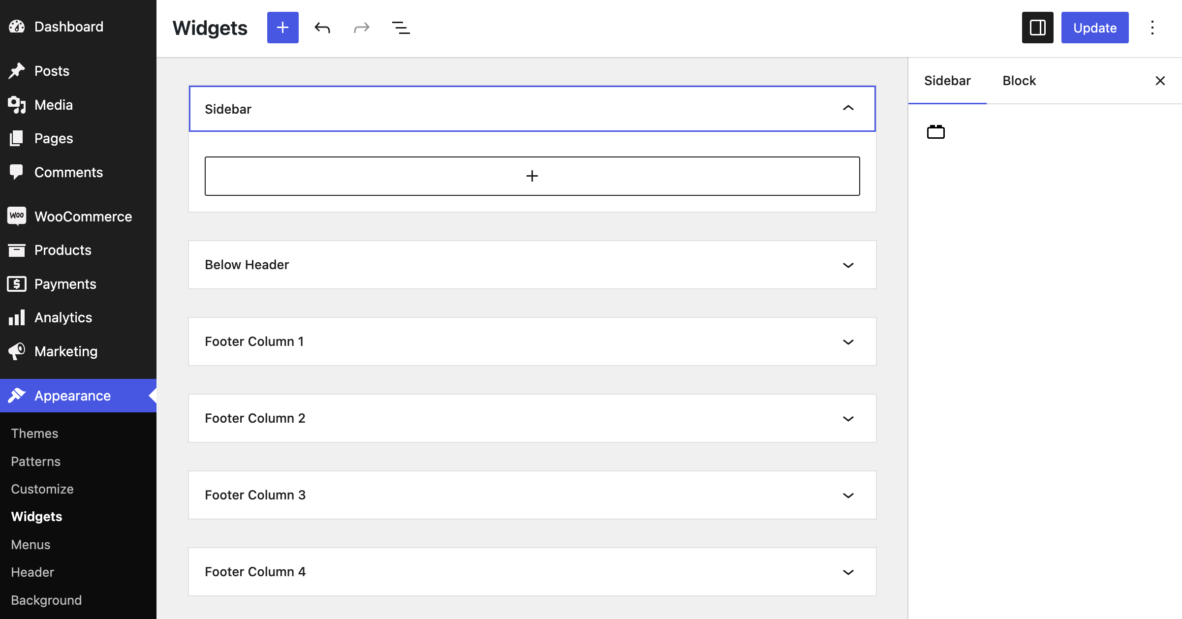Image resolution: width=1182 pixels, height=619 pixels.
Task: Expand Footer Column 2
Action: tap(848, 418)
